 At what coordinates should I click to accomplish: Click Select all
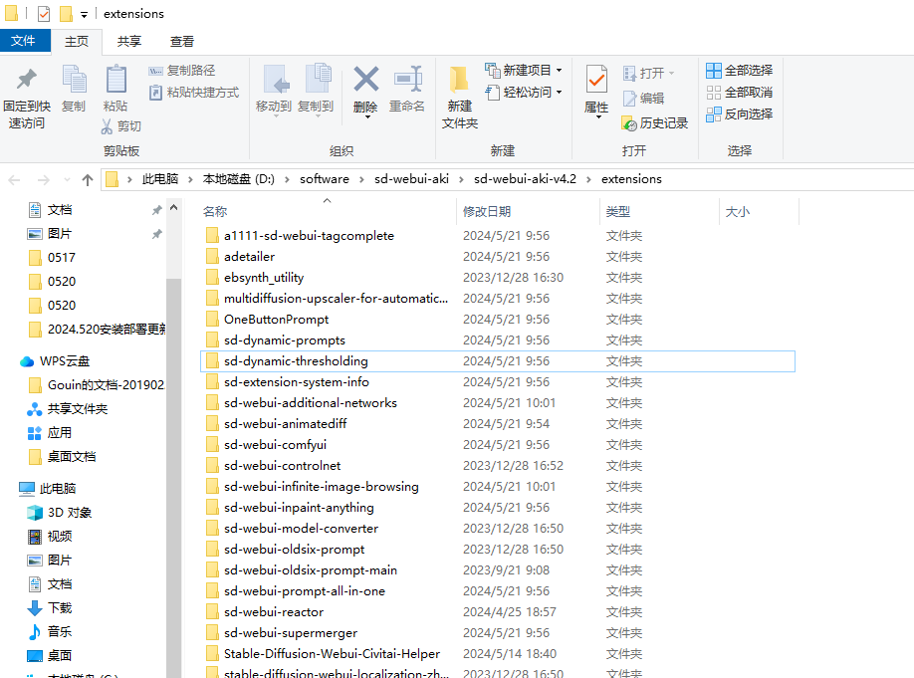[x=739, y=71]
